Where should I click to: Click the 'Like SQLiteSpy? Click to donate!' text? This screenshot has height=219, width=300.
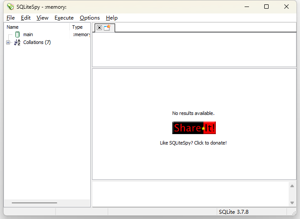[193, 143]
